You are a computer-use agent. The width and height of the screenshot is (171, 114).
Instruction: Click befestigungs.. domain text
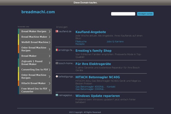(66, 77)
